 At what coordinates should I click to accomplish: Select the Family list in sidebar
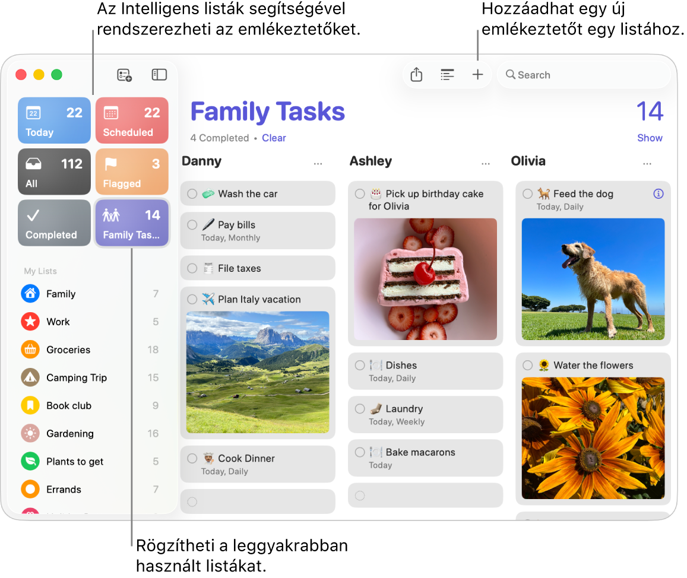coord(90,294)
